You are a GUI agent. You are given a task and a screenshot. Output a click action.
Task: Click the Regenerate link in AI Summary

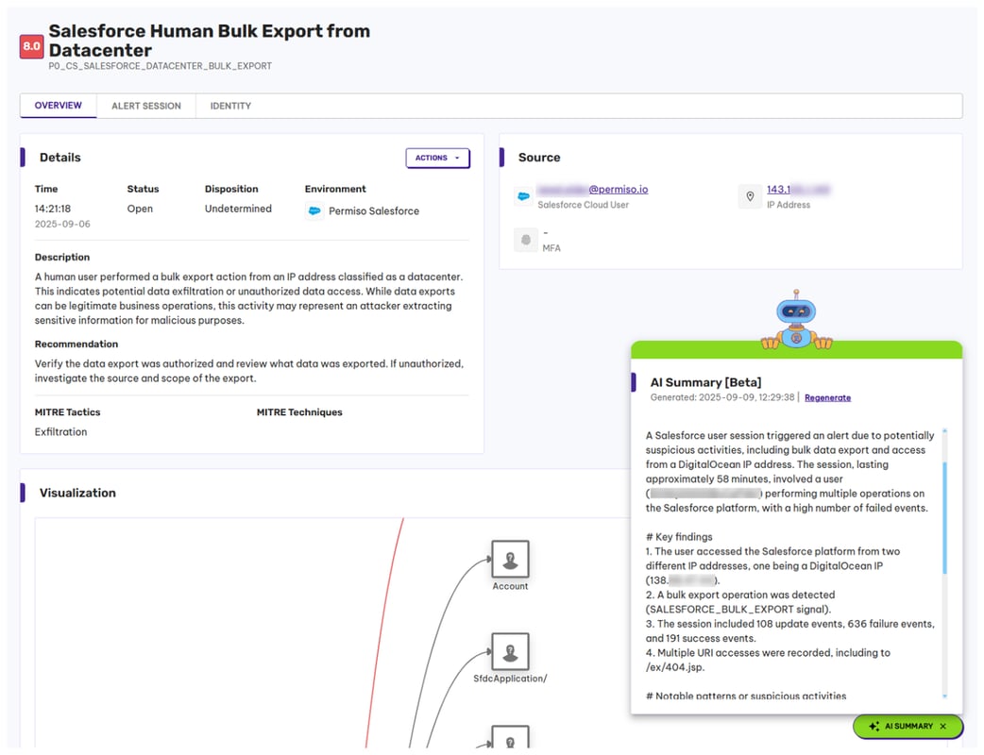click(827, 397)
